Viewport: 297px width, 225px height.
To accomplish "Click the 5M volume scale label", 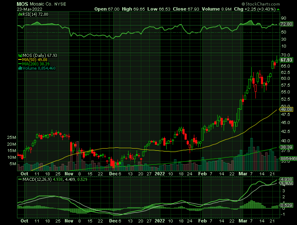I will 13,163.
